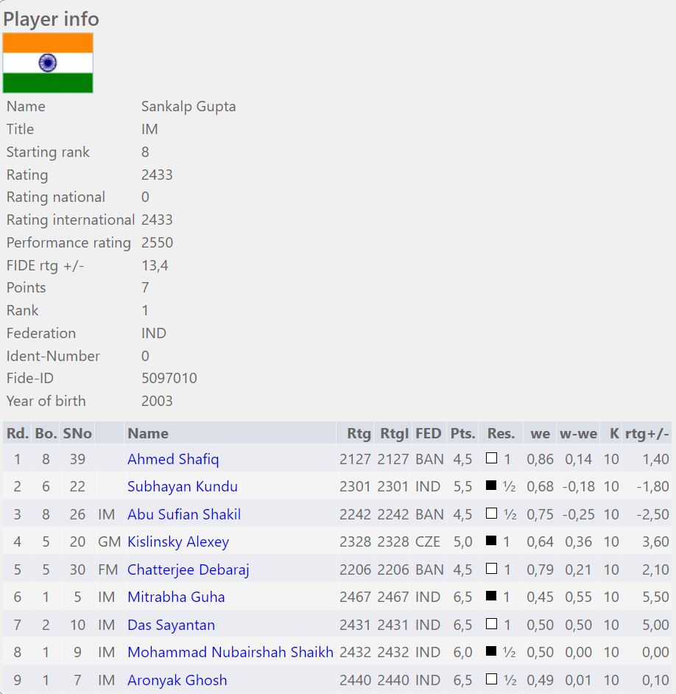The width and height of the screenshot is (676, 694).
Task: Click the Fide-ID value 5097010
Action: [x=169, y=378]
